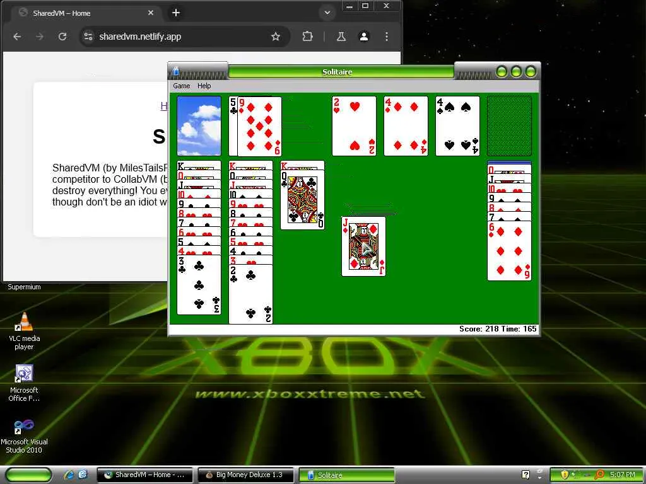Click the site information icon in address bar
This screenshot has width=646, height=484.
coord(88,37)
